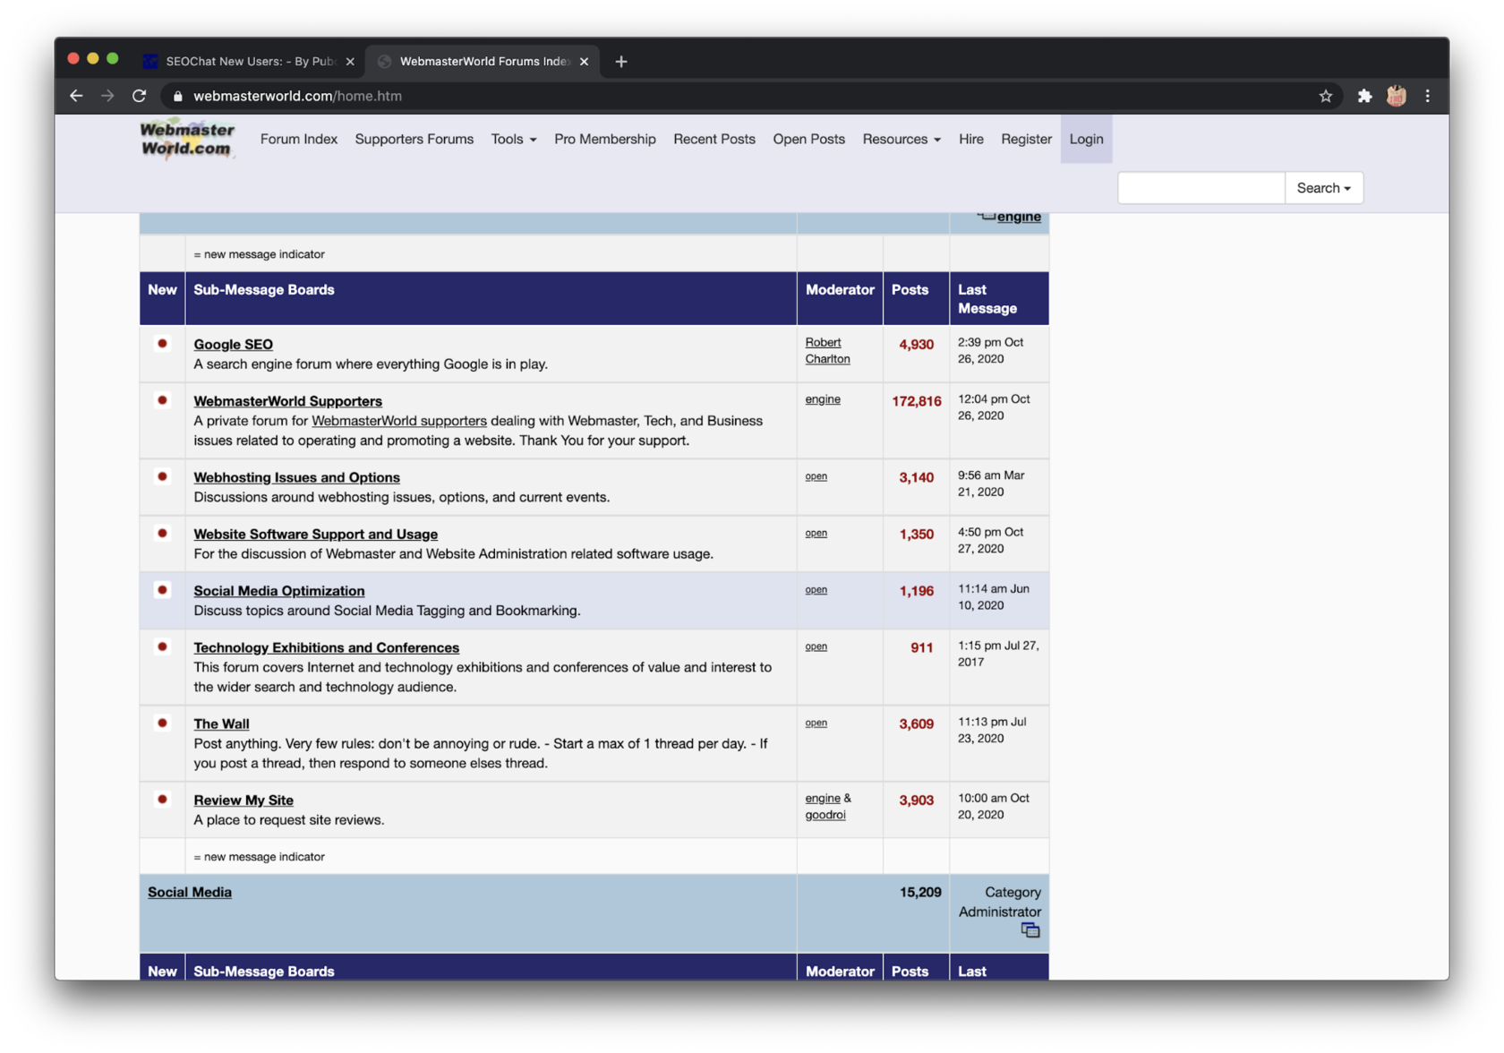1504x1053 pixels.
Task: Open Website Software Support and Usage forum
Action: (x=316, y=534)
